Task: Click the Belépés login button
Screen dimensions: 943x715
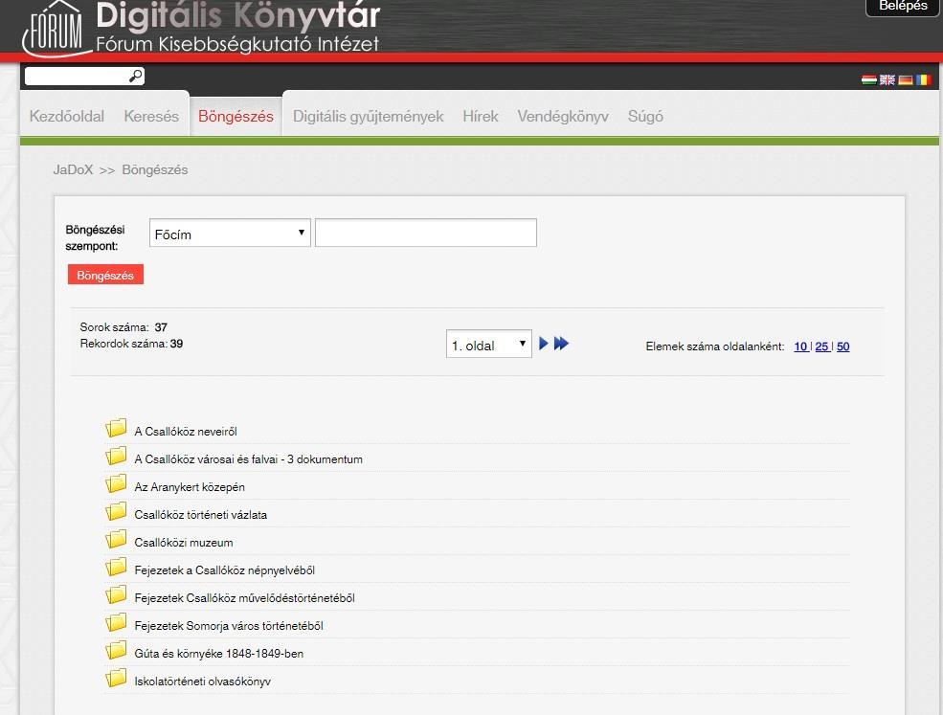Action: [903, 7]
